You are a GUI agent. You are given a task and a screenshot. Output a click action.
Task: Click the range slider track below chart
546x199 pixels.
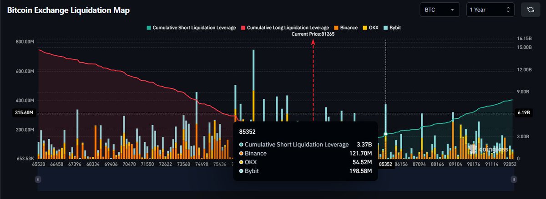tap(276, 180)
